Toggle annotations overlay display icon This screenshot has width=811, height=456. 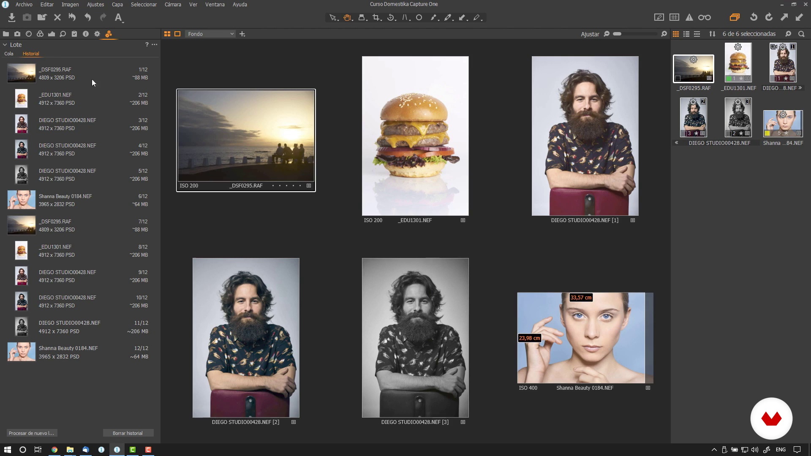(x=659, y=17)
